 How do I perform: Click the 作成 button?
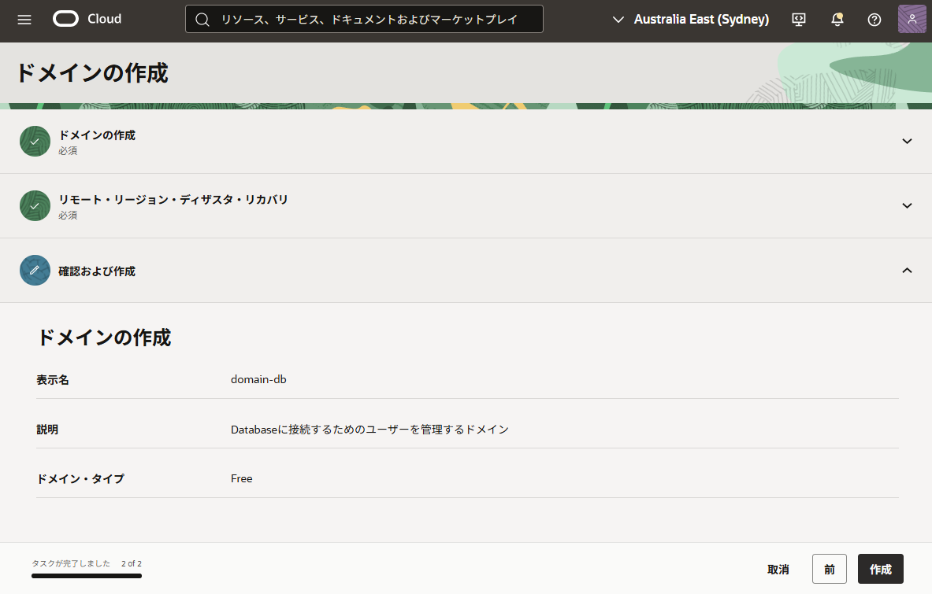coord(880,569)
